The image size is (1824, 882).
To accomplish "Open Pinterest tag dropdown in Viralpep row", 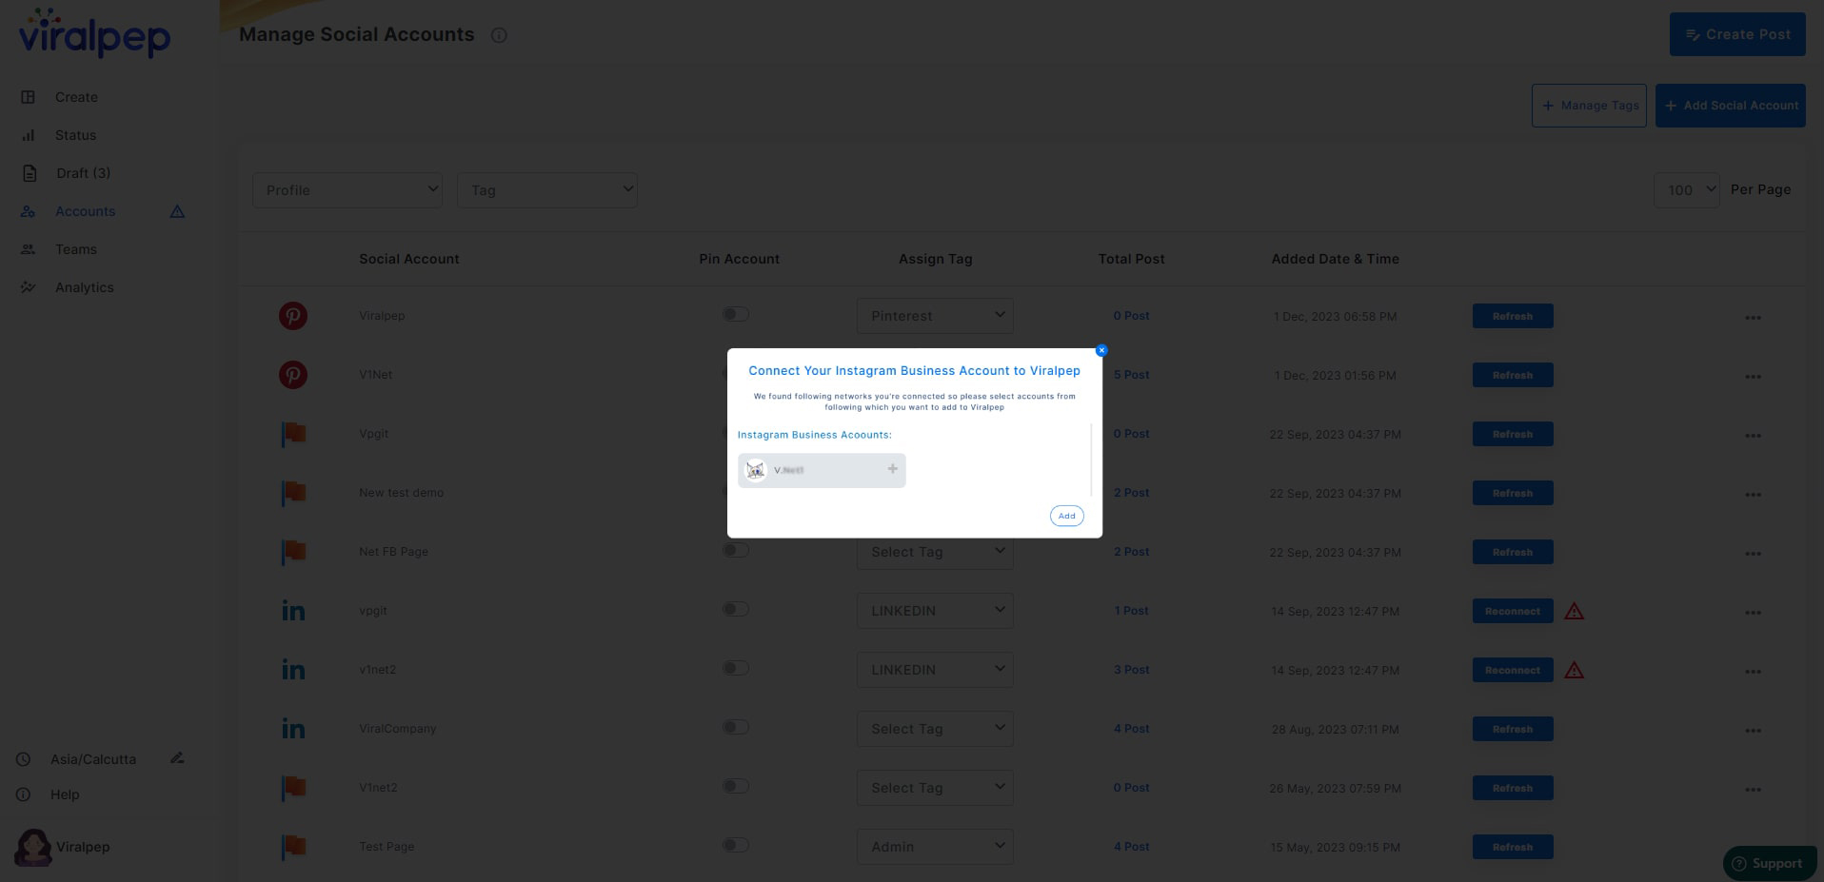I will coord(935,316).
